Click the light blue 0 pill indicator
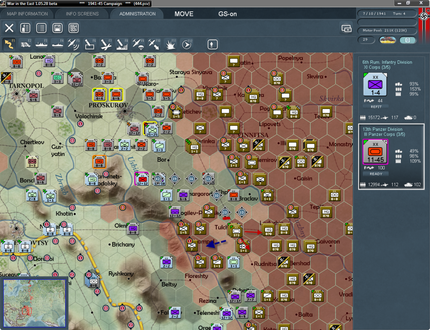 (407, 40)
